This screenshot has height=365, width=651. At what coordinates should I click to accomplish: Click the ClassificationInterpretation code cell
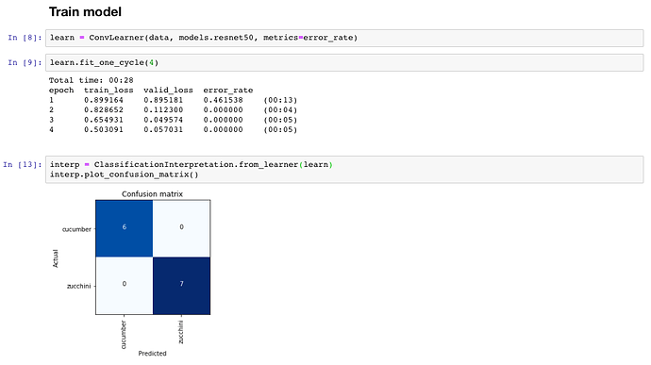click(344, 170)
